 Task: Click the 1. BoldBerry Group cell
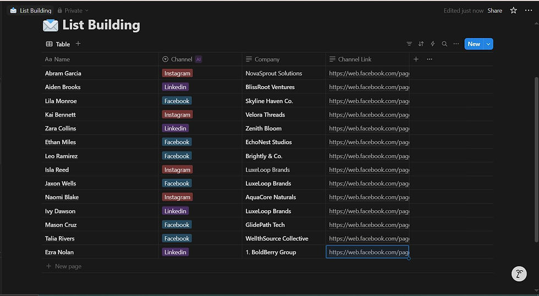(284, 252)
